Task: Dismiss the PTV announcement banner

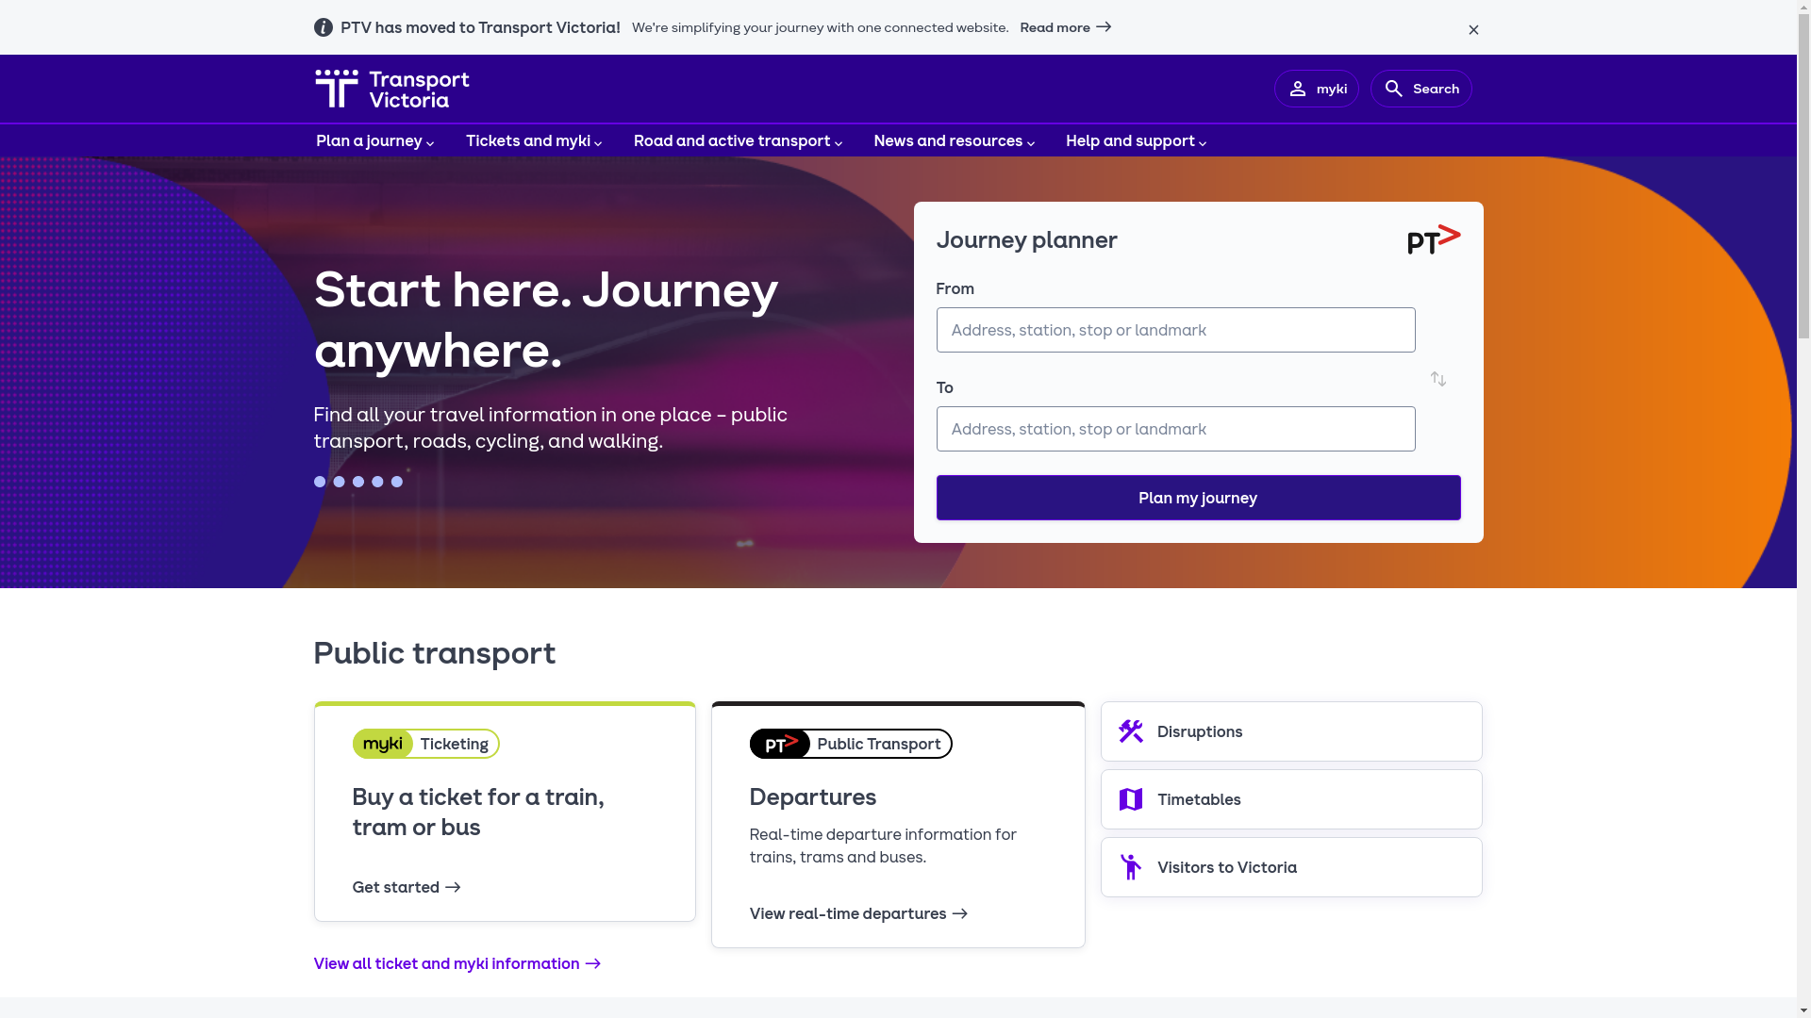Action: pyautogui.click(x=1473, y=30)
